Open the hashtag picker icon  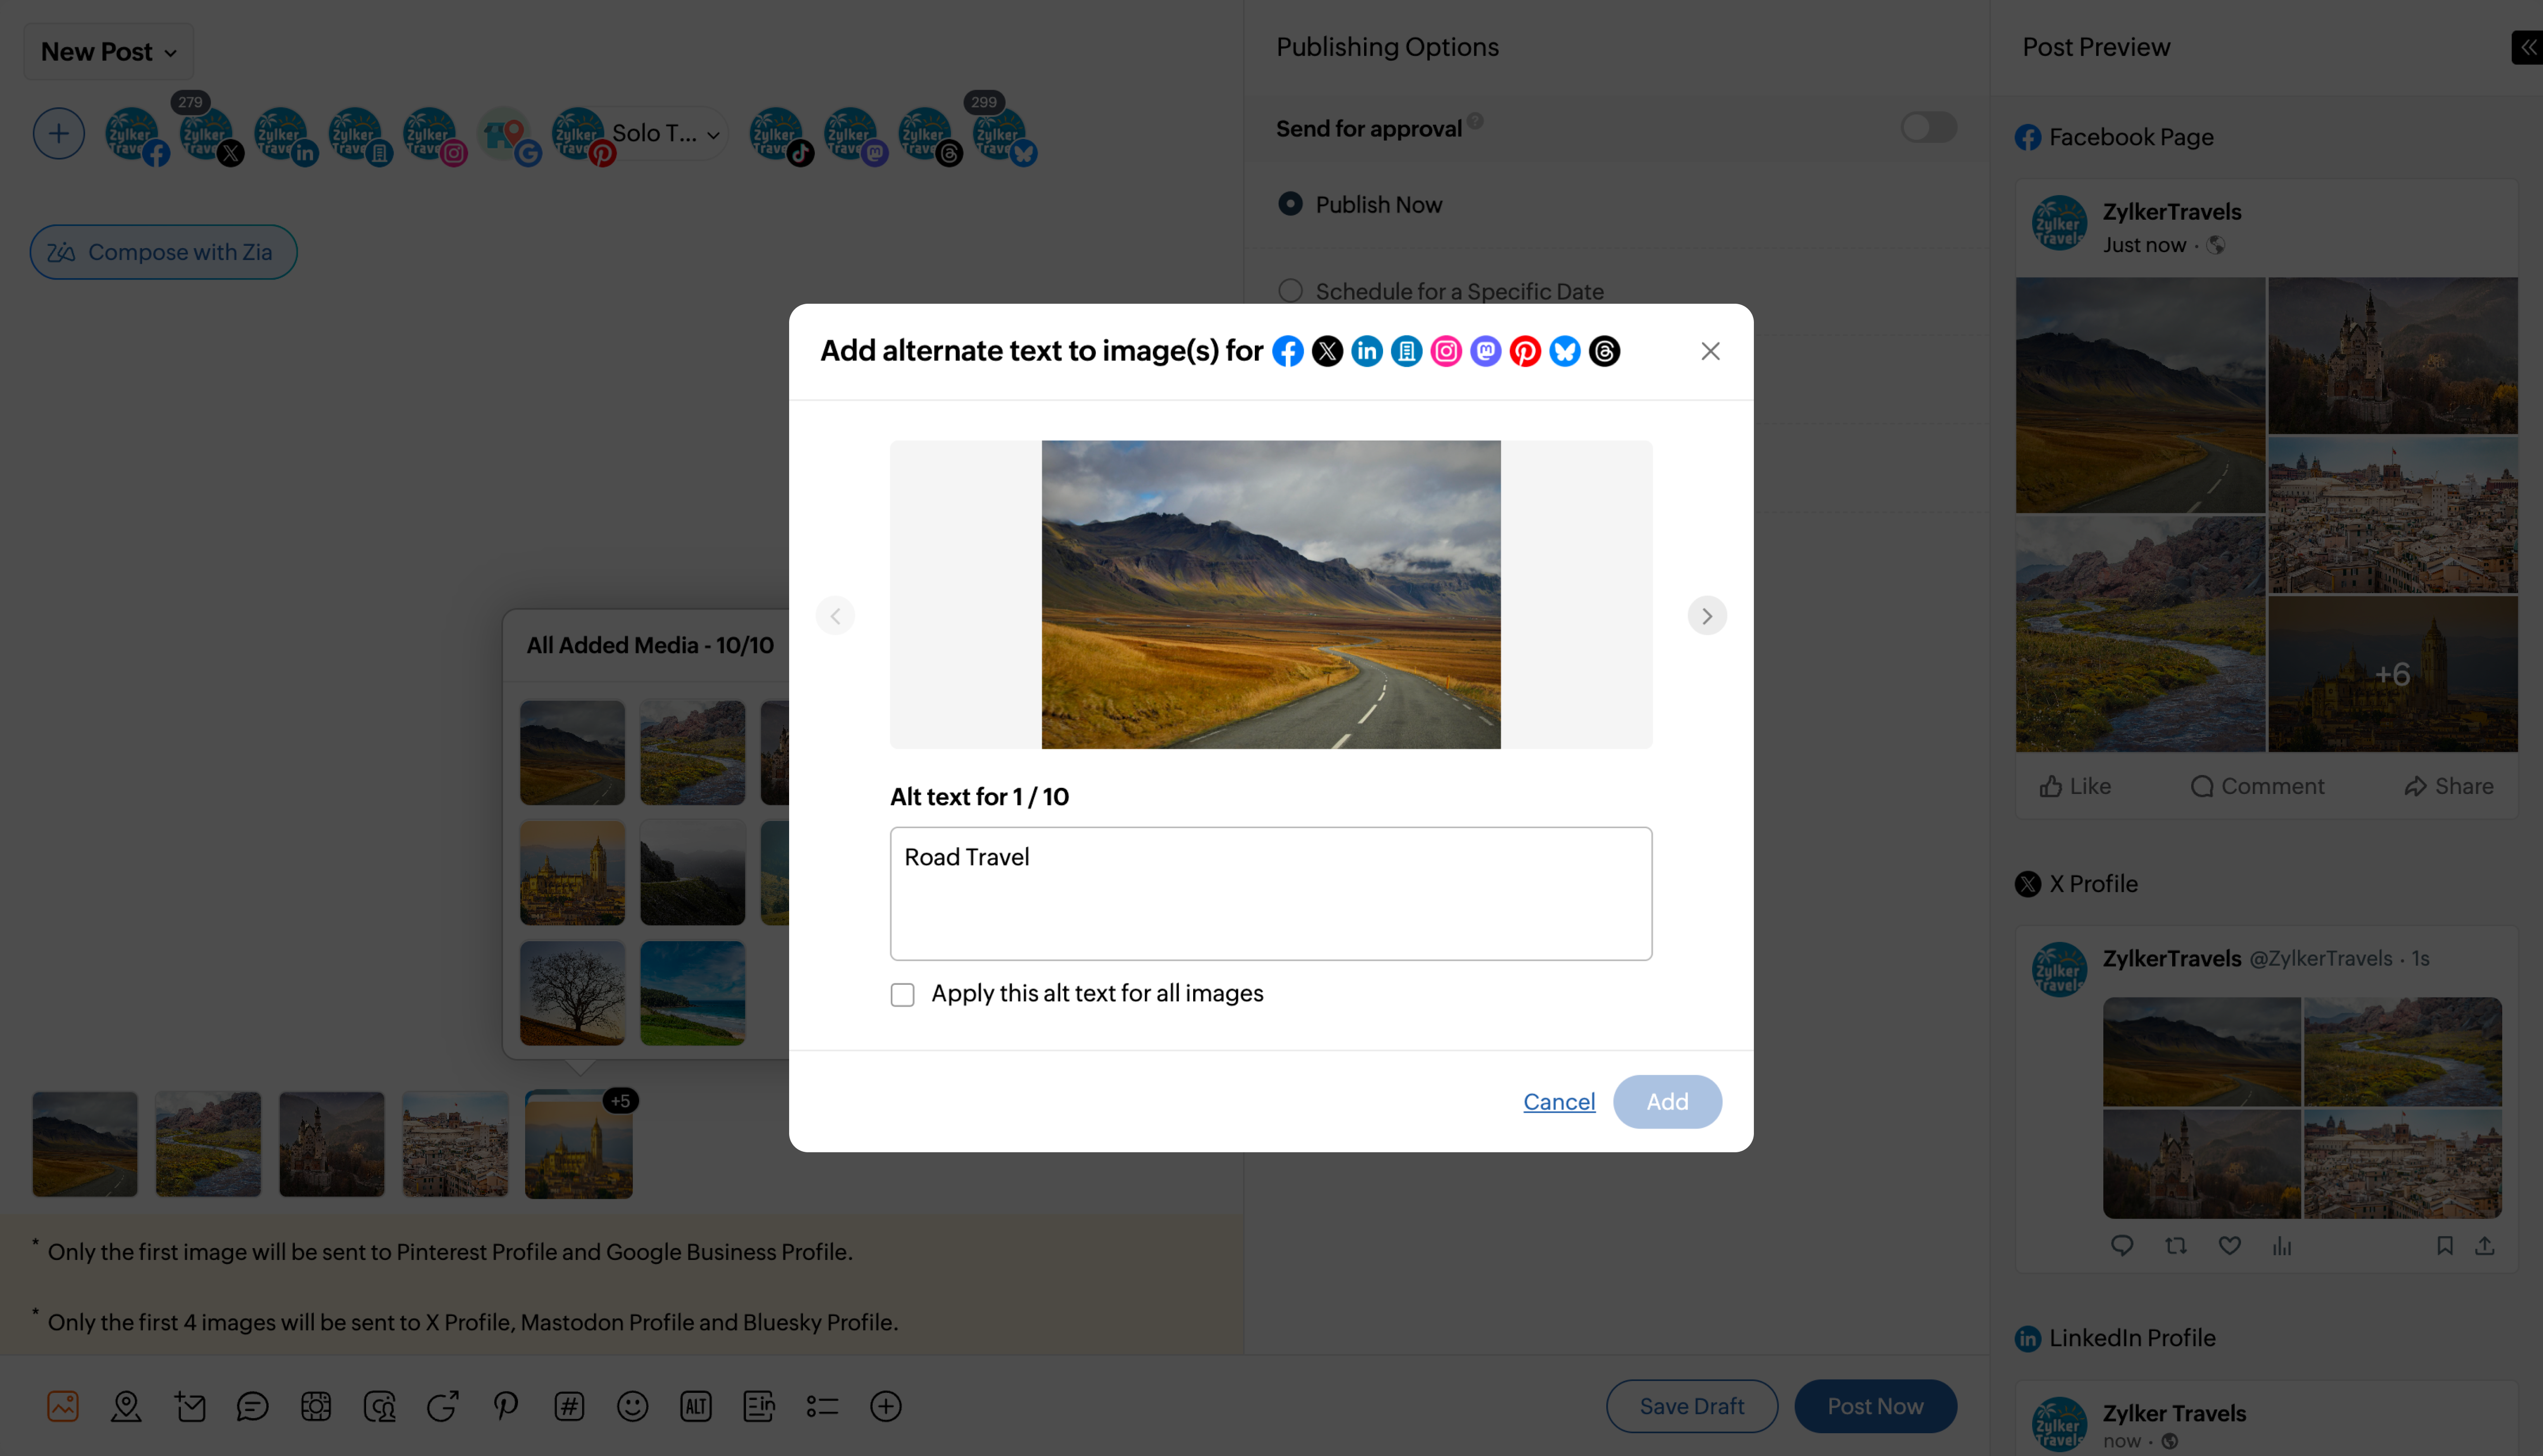(569, 1406)
